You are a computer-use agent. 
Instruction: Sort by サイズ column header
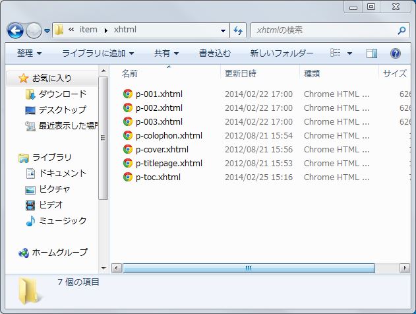394,73
